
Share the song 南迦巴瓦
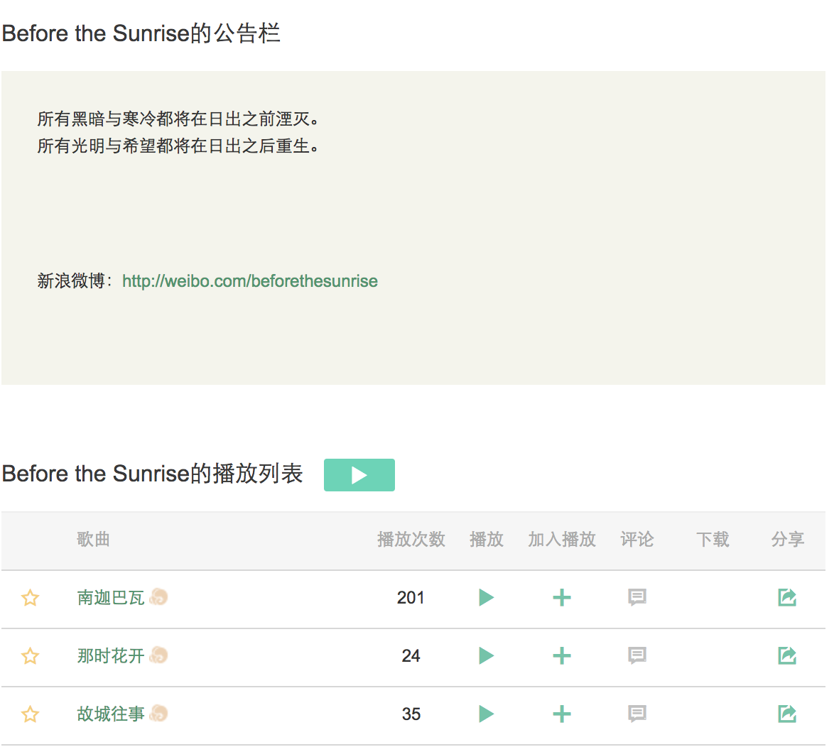787,598
